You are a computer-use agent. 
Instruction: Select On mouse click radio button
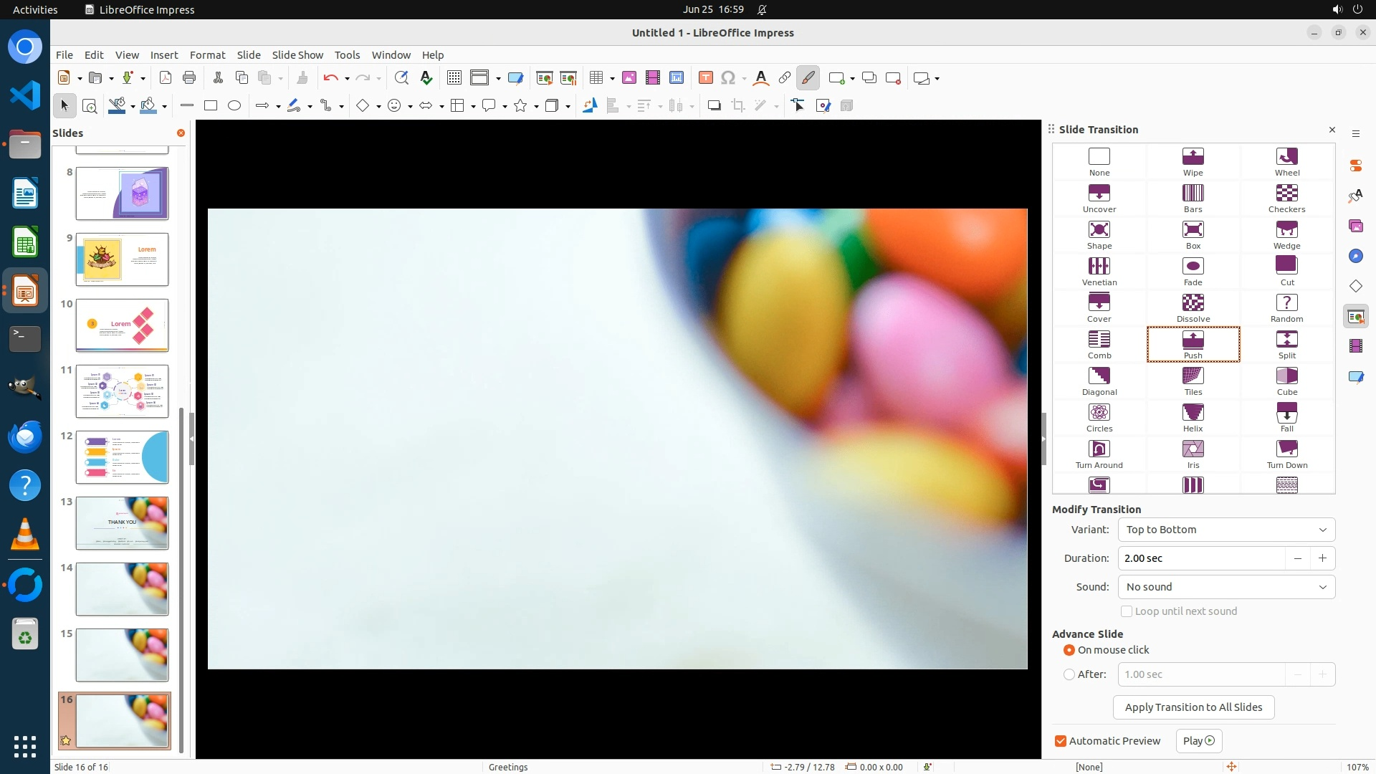1069,650
